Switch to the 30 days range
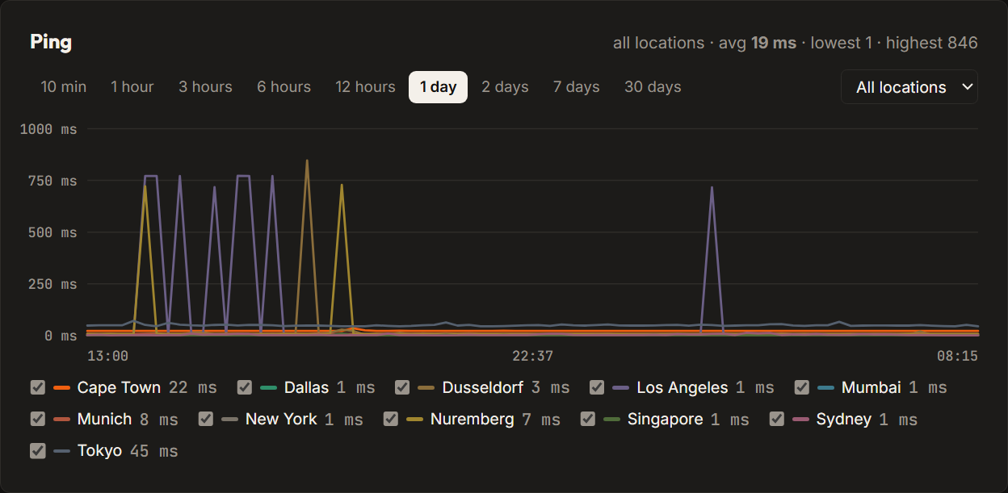 click(x=653, y=87)
